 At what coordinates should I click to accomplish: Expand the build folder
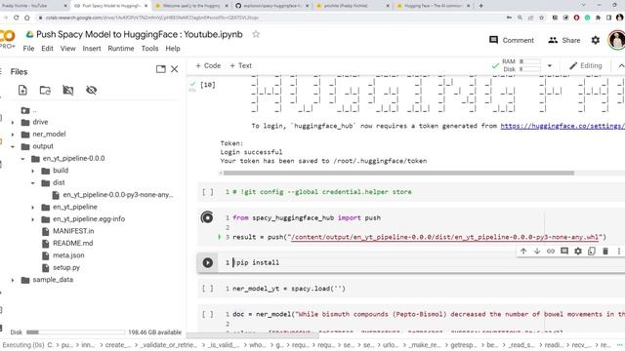coord(33,171)
